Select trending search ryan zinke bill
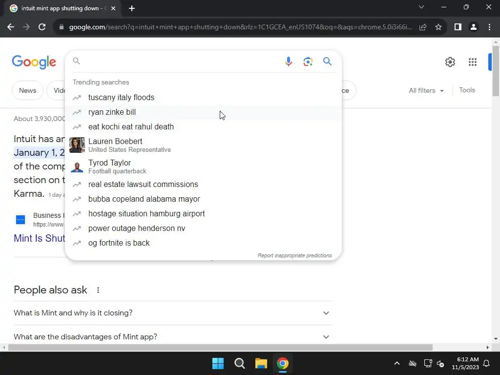The image size is (500, 375). pos(203,112)
